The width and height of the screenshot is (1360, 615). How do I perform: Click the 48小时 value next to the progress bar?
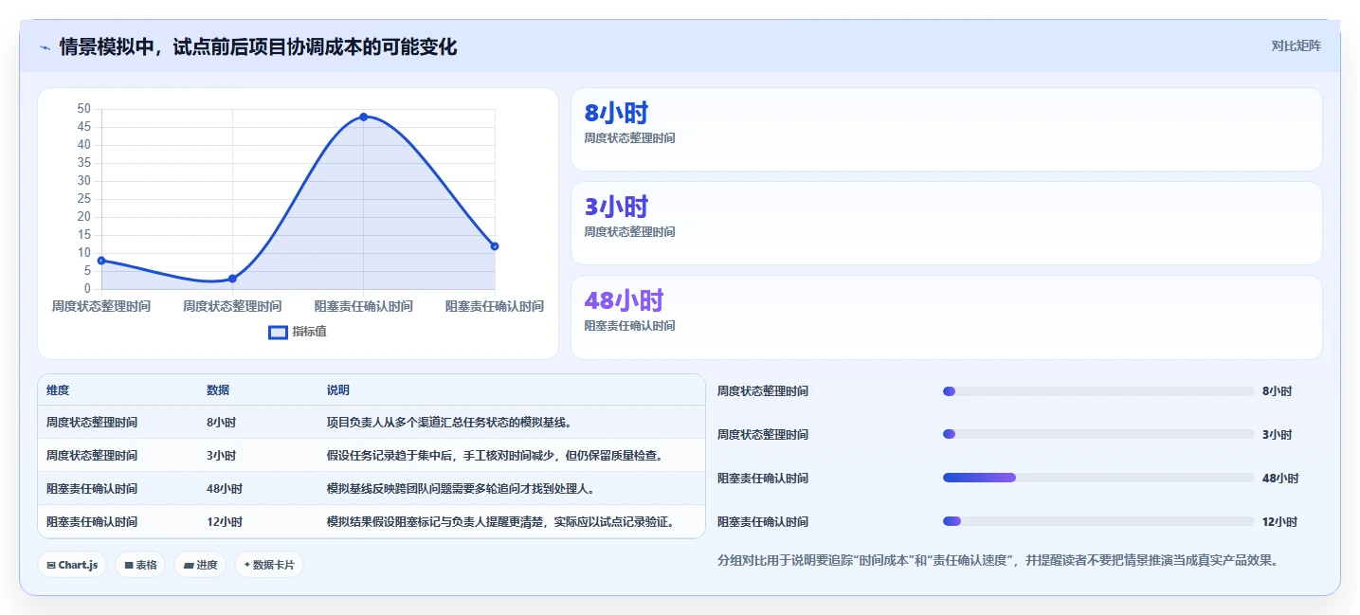tap(1280, 479)
